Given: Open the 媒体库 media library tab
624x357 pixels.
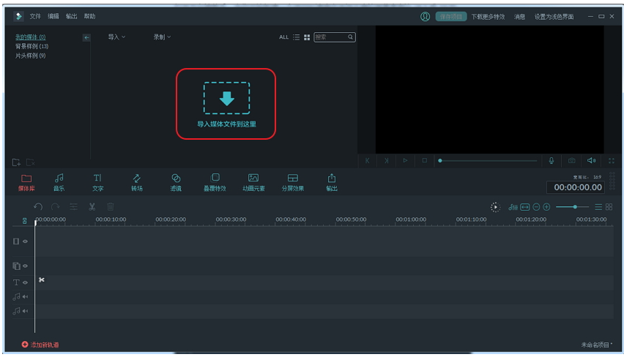Looking at the screenshot, I should (x=26, y=182).
